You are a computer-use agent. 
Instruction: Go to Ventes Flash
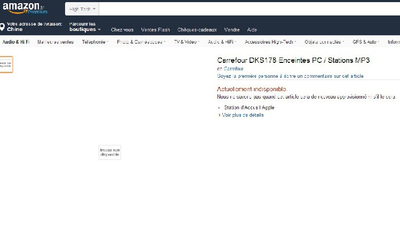[155, 30]
